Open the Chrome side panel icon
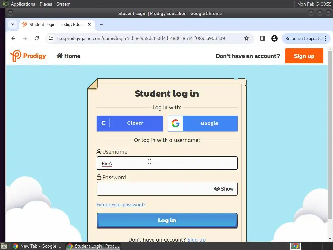Viewport: 333px width, 250px height. point(262,38)
